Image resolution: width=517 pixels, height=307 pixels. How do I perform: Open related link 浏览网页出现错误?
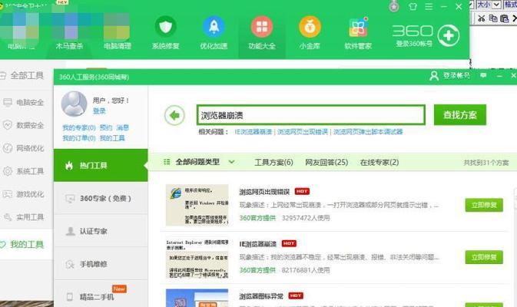pyautogui.click(x=303, y=132)
